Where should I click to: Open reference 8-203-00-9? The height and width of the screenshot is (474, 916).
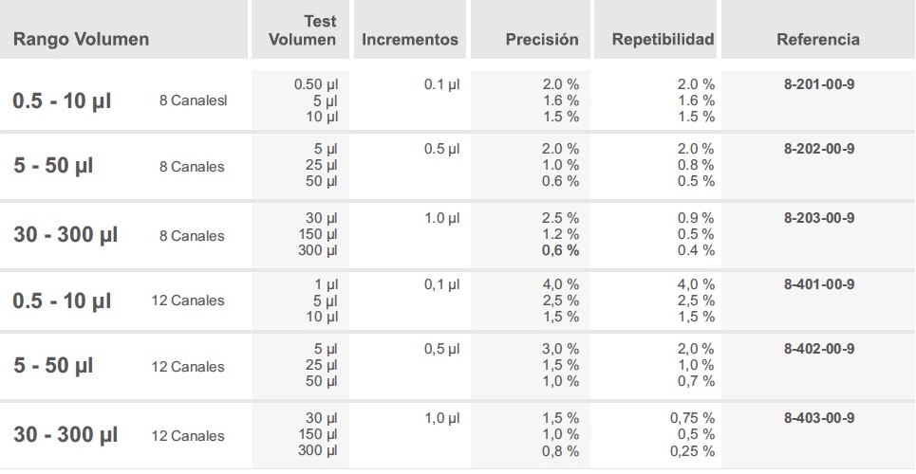click(x=819, y=218)
